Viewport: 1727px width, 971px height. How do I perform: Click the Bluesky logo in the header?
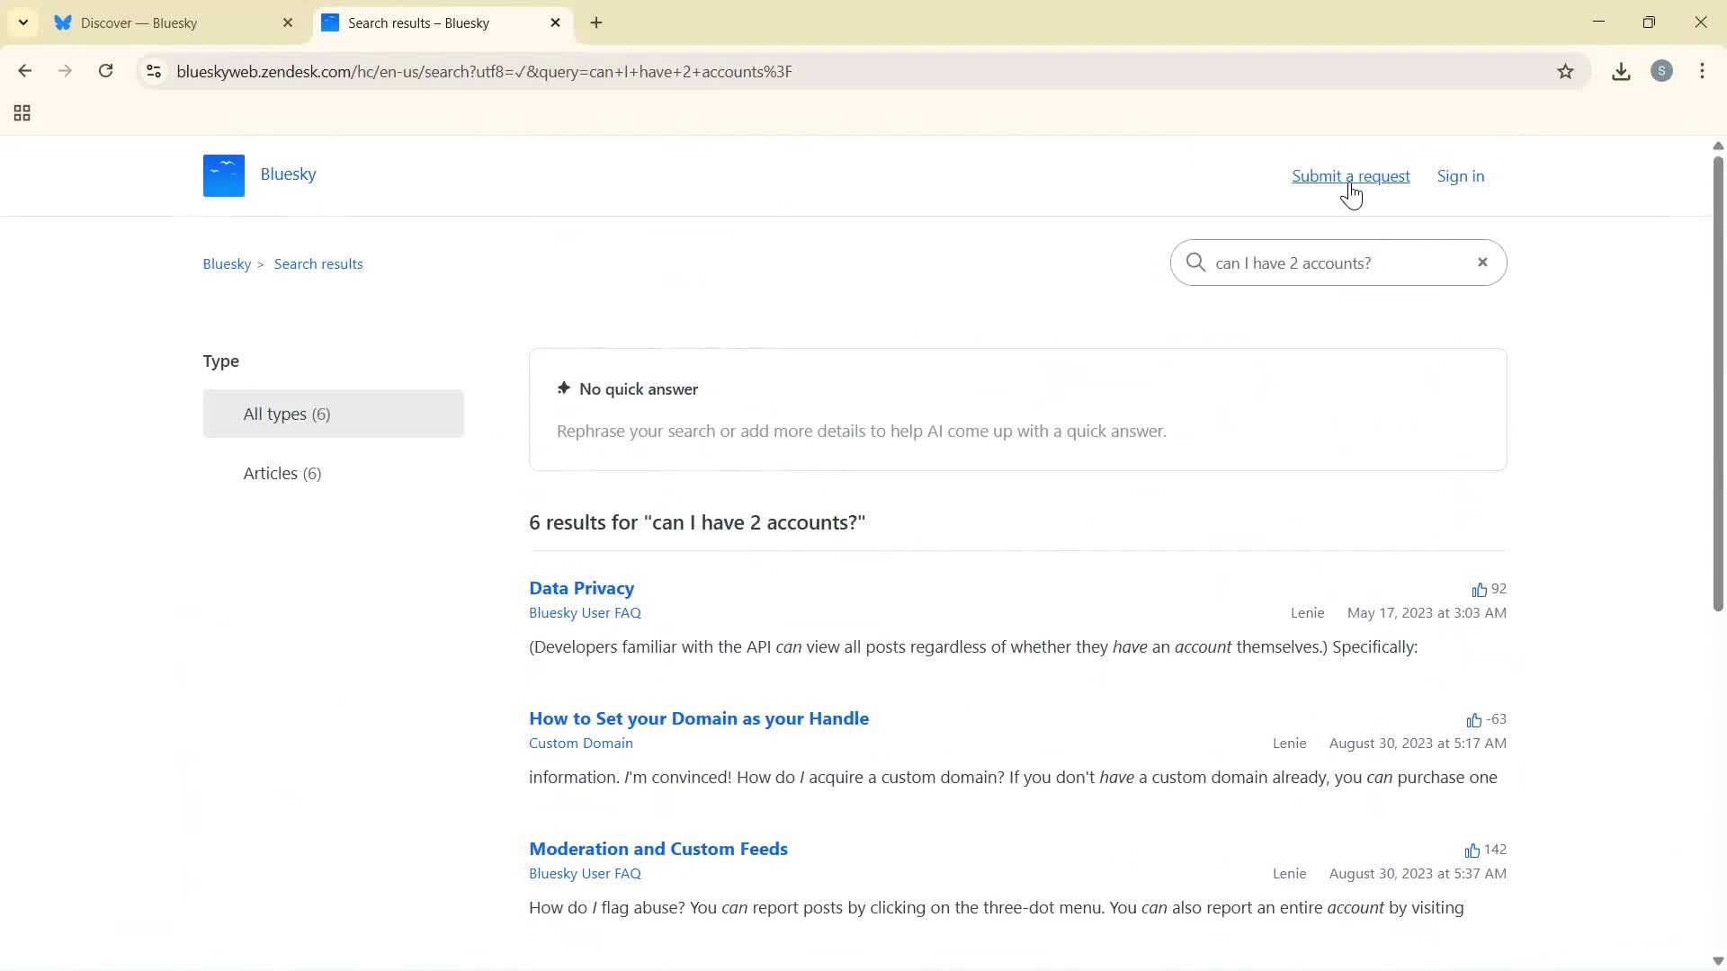point(222,174)
